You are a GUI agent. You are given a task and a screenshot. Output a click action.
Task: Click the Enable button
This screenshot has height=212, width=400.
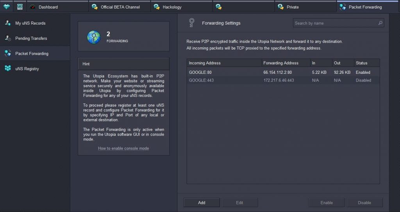(x=327, y=203)
